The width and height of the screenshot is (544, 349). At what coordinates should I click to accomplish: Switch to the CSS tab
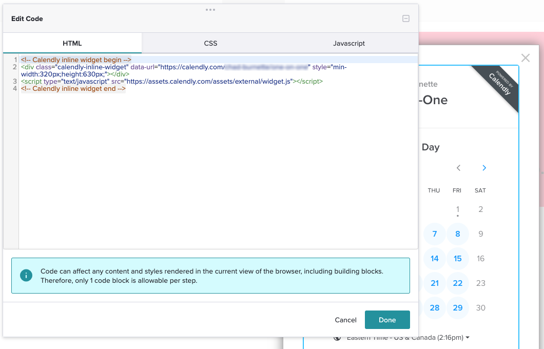point(210,43)
